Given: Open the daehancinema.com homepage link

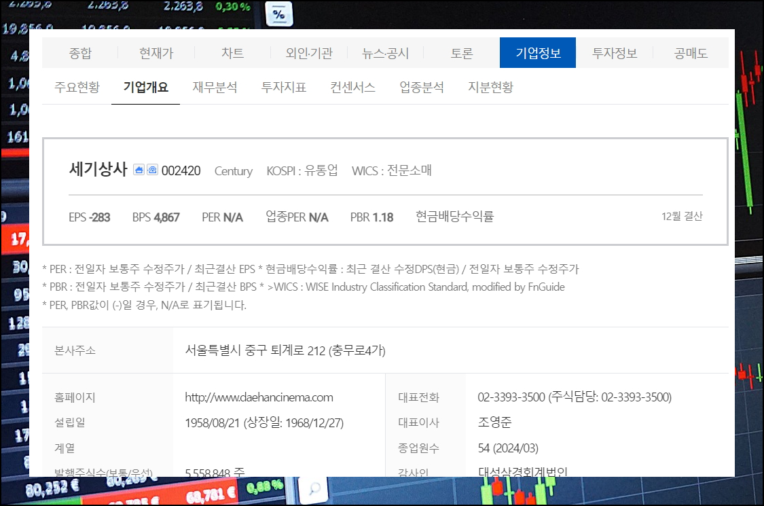Looking at the screenshot, I should point(259,397).
